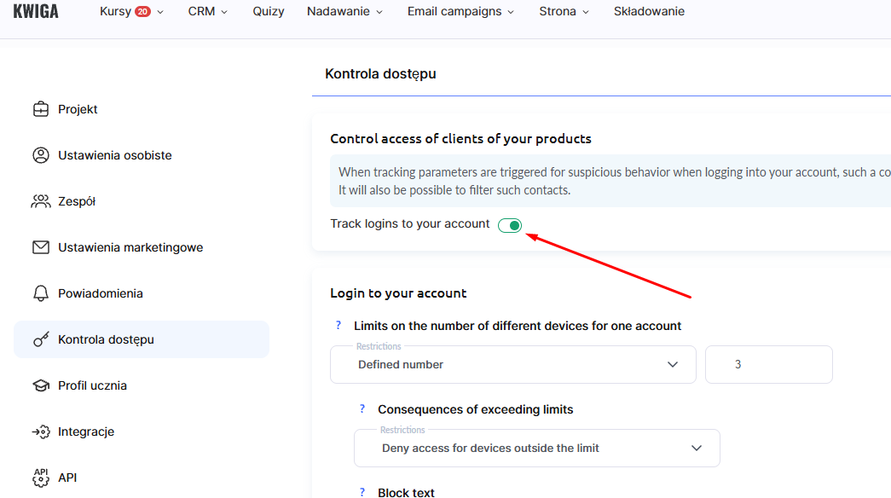Open the CRM top navigation menu
Screen dimensions: 891x498
click(208, 12)
